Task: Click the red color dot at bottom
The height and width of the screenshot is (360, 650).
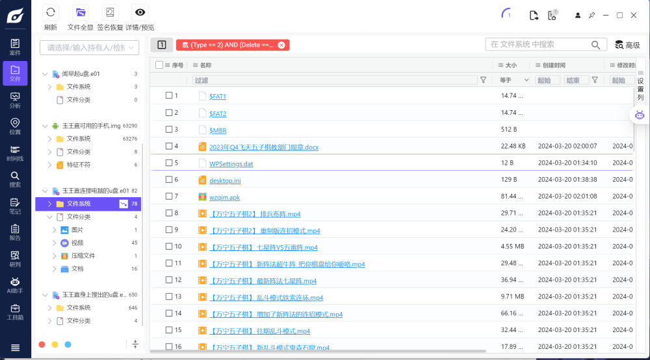Action: tap(42, 344)
